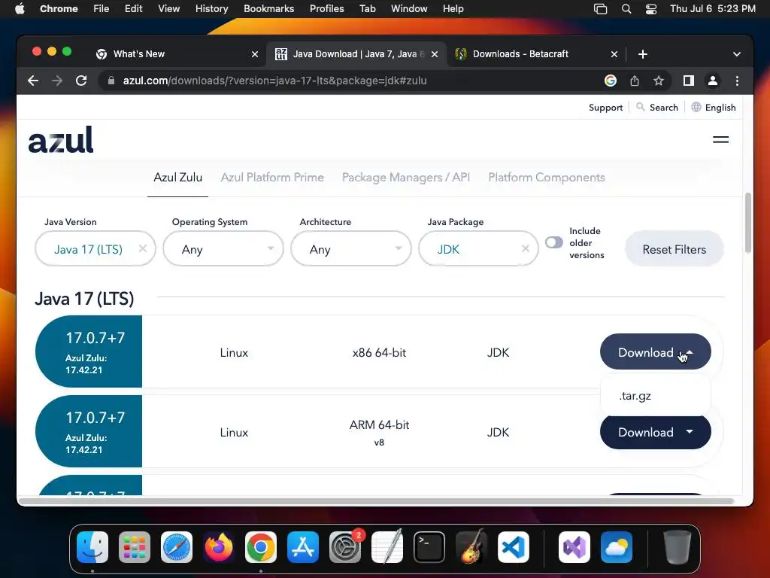
Task: Toggle Include older versions switch
Action: (554, 242)
